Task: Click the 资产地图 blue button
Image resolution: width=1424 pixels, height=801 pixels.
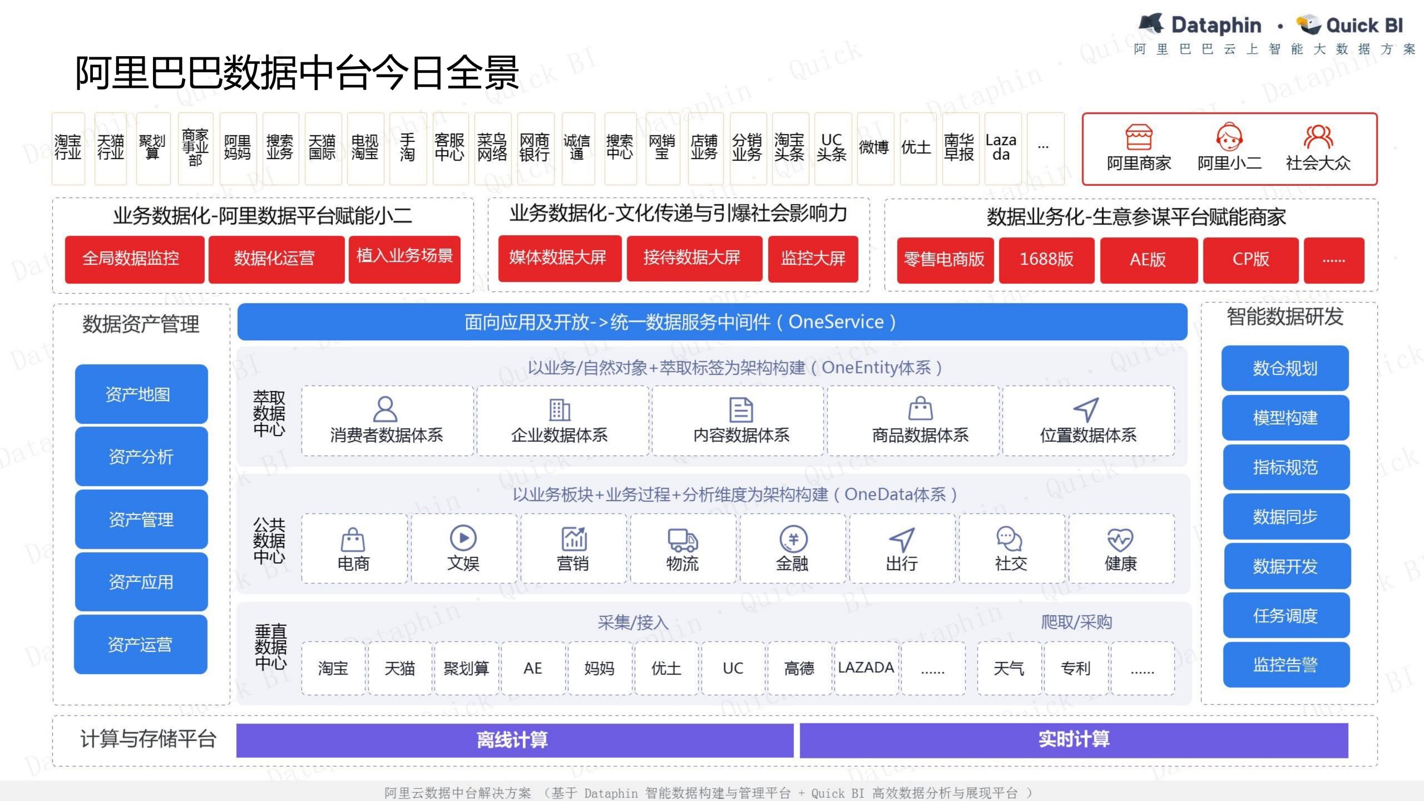Action: pyautogui.click(x=141, y=394)
